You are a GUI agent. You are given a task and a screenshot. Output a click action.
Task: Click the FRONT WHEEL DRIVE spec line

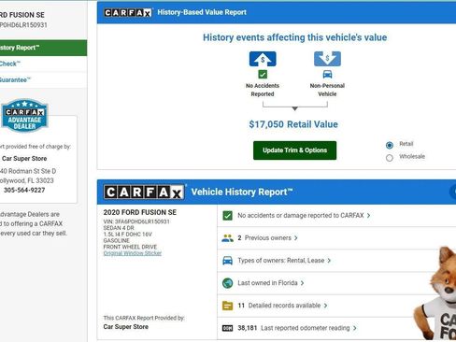(x=130, y=247)
